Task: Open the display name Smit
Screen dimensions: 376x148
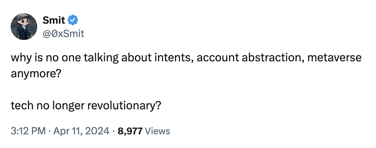Action: [x=54, y=20]
